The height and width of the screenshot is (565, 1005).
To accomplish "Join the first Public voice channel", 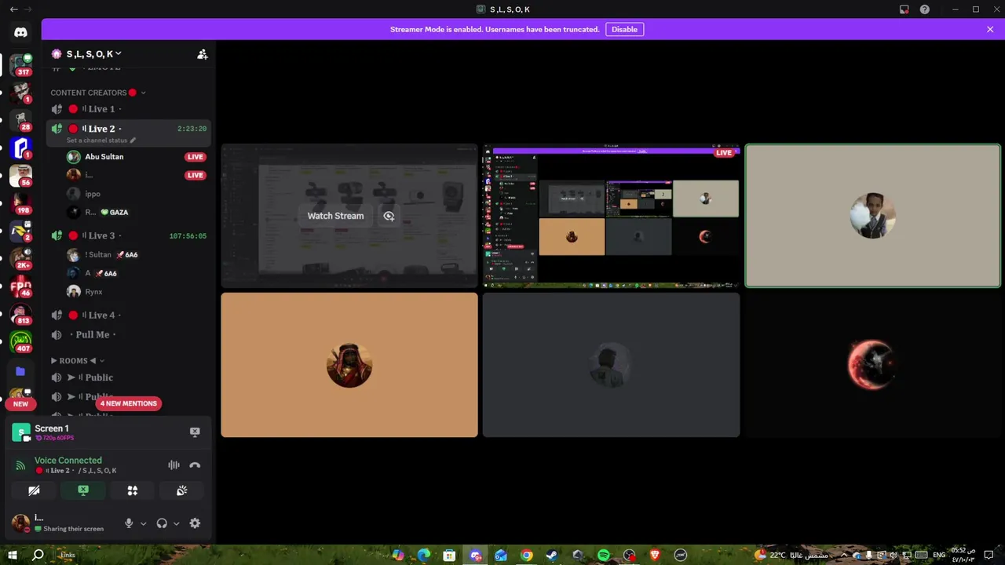I will point(128,377).
